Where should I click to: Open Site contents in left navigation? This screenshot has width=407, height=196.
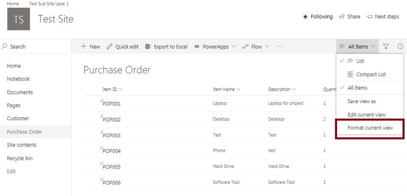click(x=22, y=145)
